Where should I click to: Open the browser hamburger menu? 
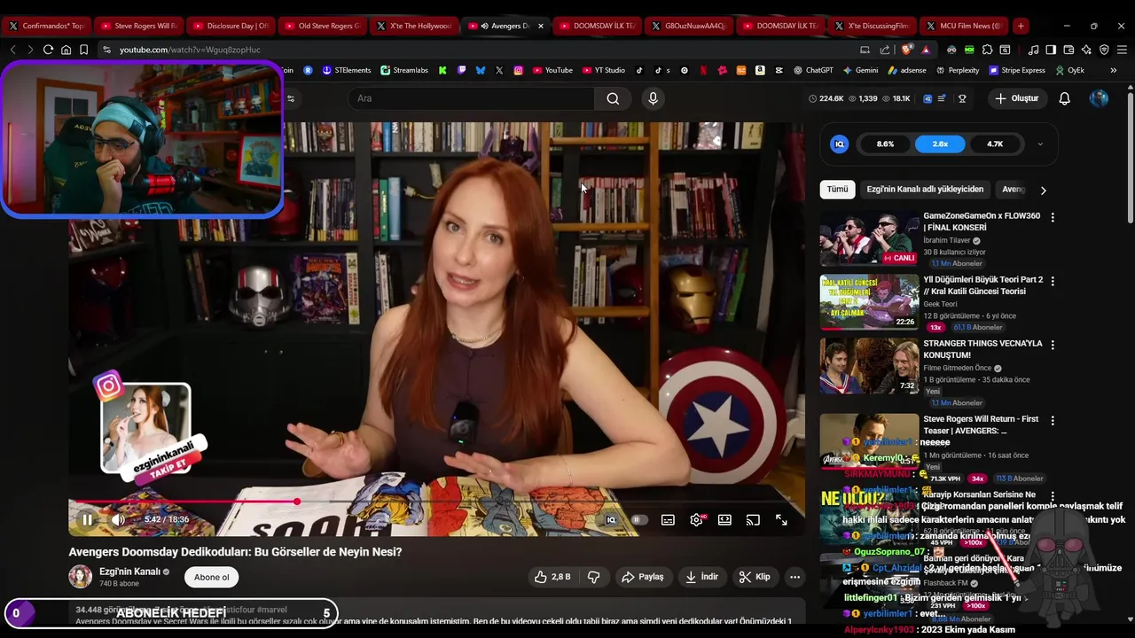[1121, 50]
